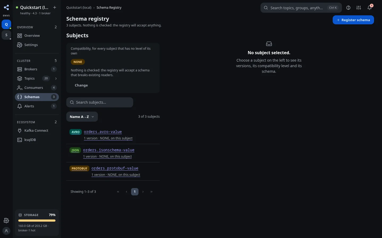Screen dimensions: 382x238
Task: Open the user profile icon
Action: coord(6,231)
